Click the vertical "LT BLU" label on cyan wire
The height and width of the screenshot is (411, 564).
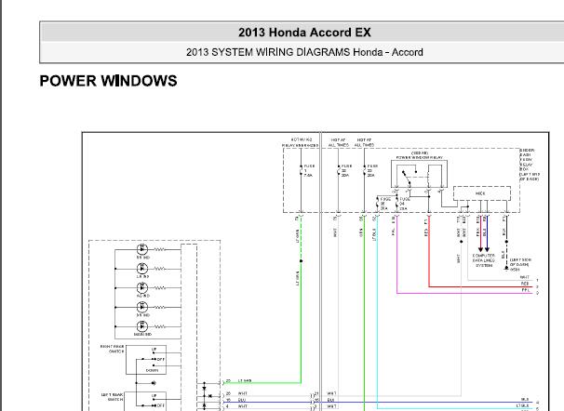tap(374, 234)
